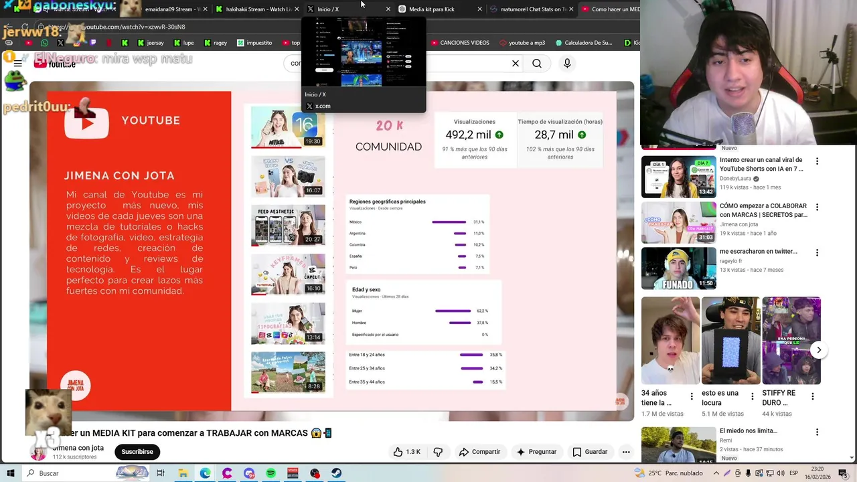Open options for 'me escracharon en twitter' video

tap(817, 252)
